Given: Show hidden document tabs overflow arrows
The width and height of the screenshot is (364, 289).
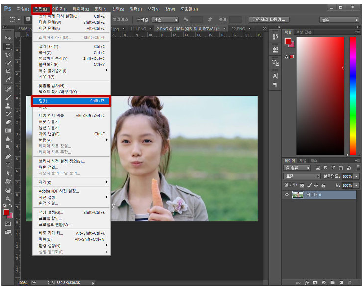Looking at the screenshot, I should [265, 29].
